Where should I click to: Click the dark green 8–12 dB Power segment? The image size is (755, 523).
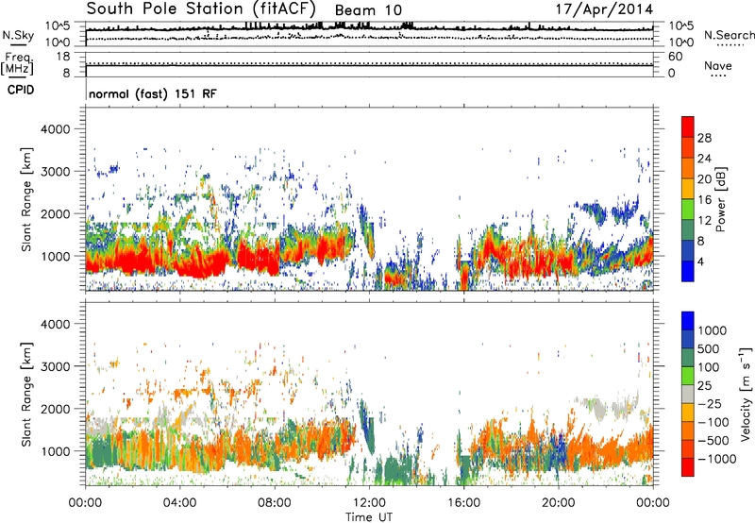click(688, 229)
